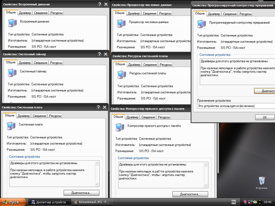Viewport: 275px width, 206px height.
Task: Click Диагностика button in Программируемый контроллер прерываний window
Action: tap(265, 91)
